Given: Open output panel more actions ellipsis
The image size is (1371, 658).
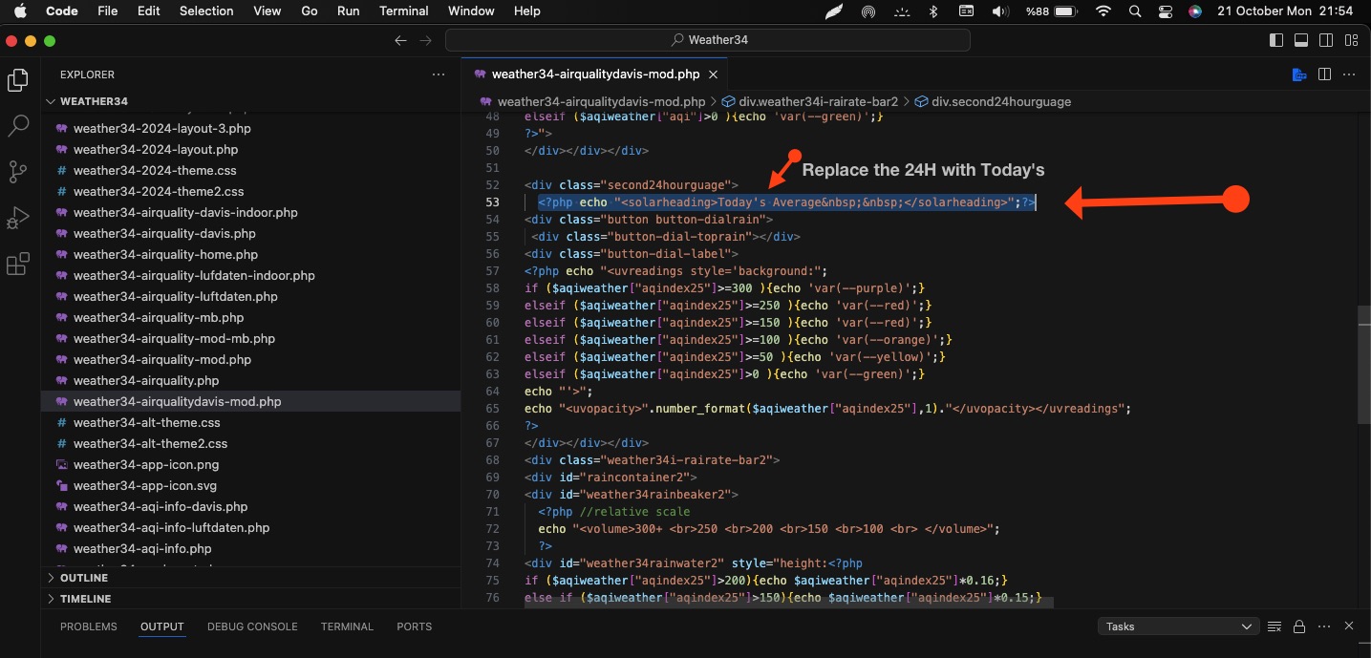Looking at the screenshot, I should pyautogui.click(x=1324, y=626).
